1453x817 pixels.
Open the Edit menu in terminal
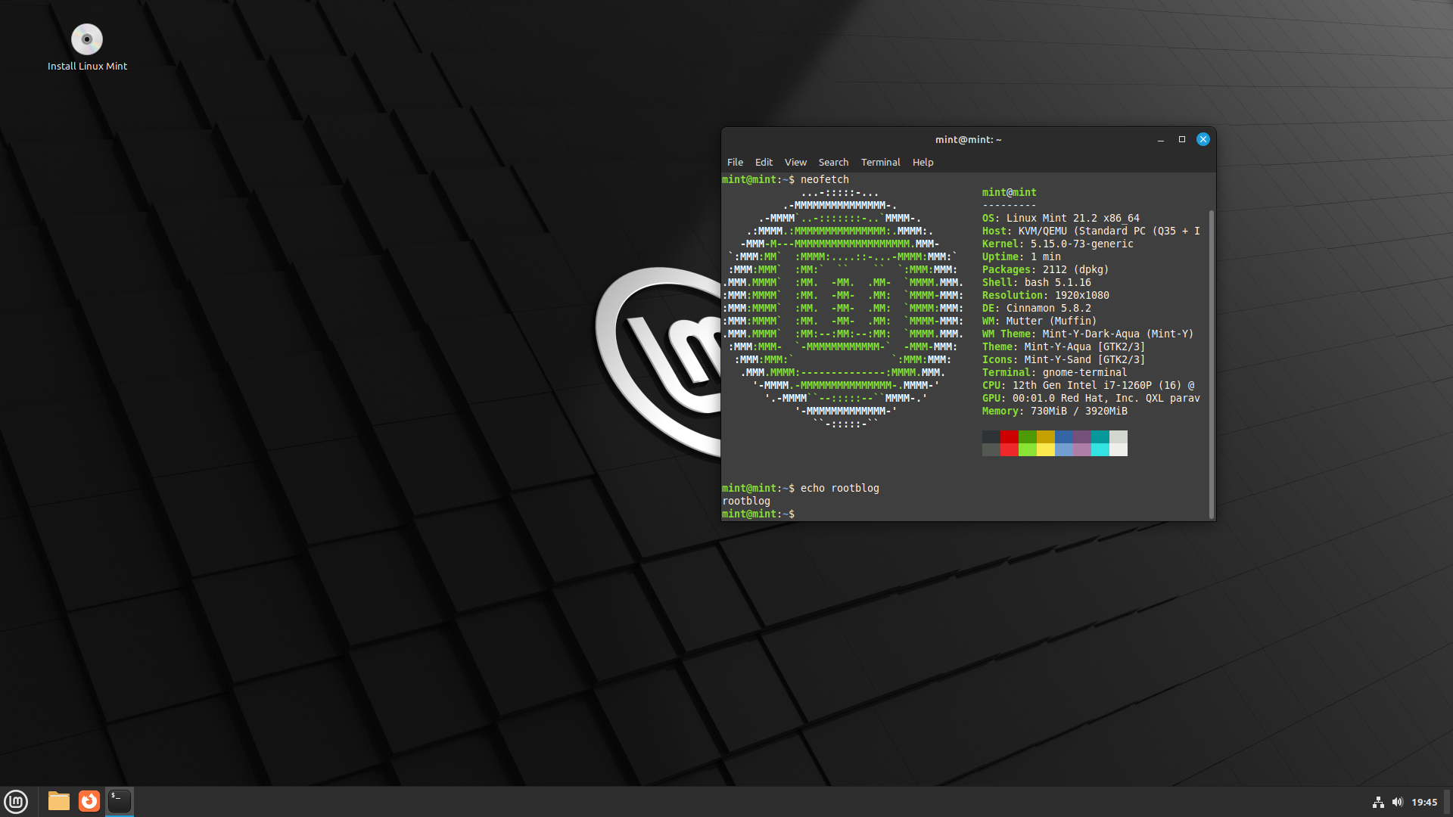(x=764, y=162)
